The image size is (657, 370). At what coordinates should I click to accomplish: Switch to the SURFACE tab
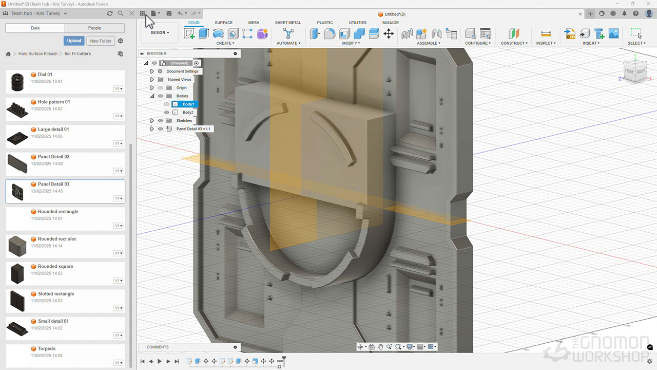pos(223,23)
